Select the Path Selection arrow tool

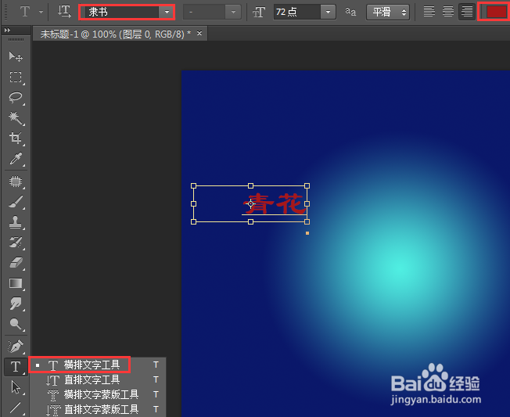tap(16, 387)
